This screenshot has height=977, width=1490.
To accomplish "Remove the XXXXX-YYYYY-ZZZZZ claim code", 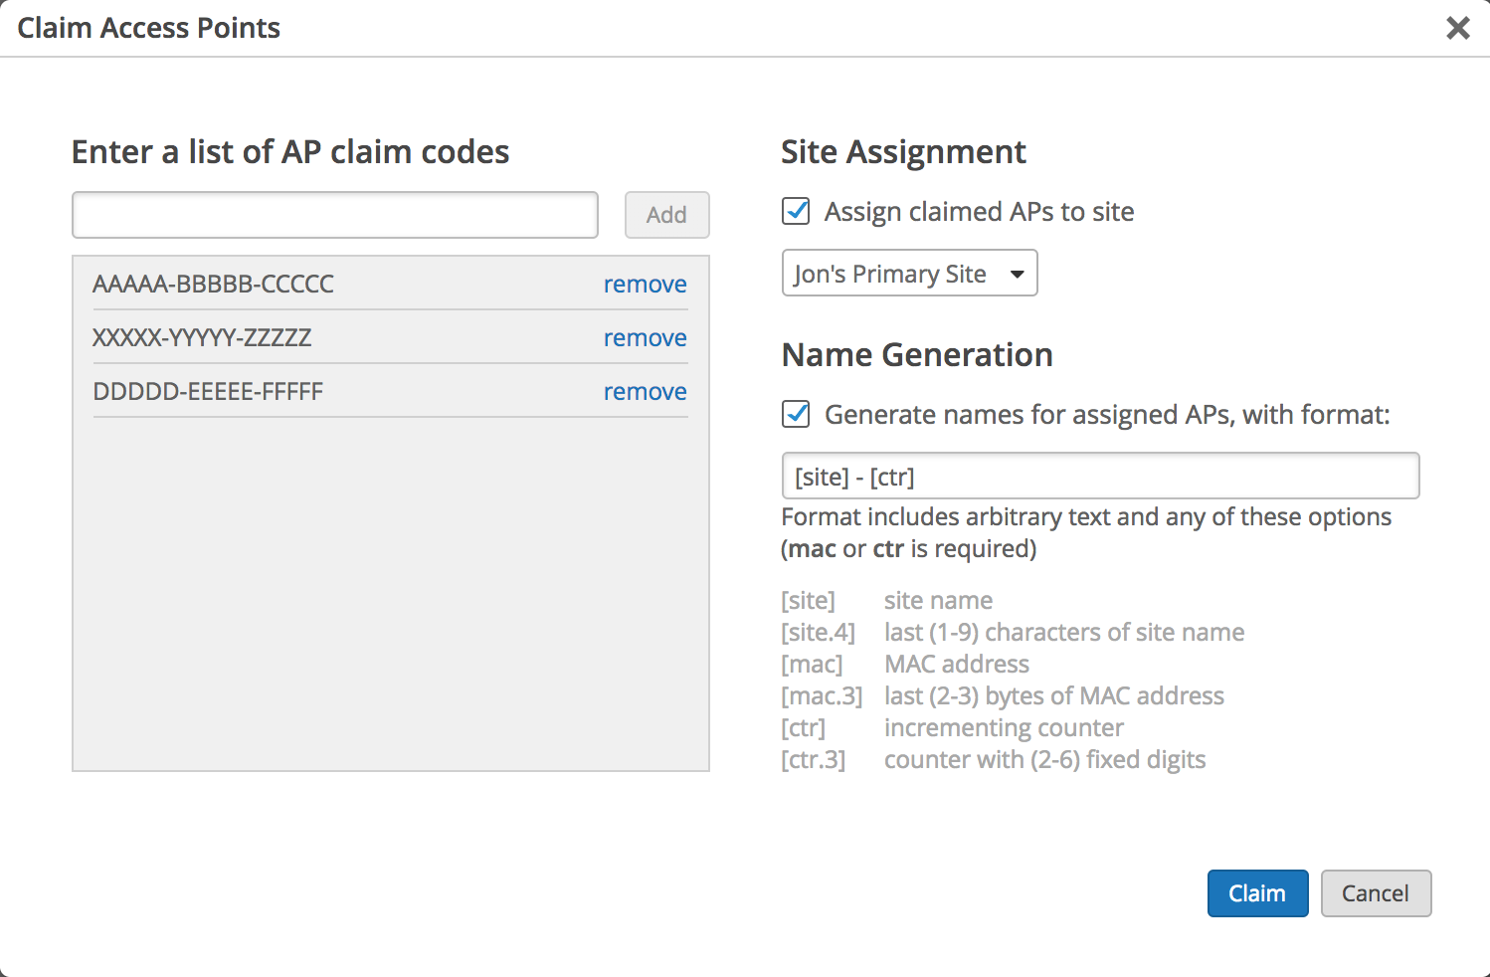I will 645,338.
